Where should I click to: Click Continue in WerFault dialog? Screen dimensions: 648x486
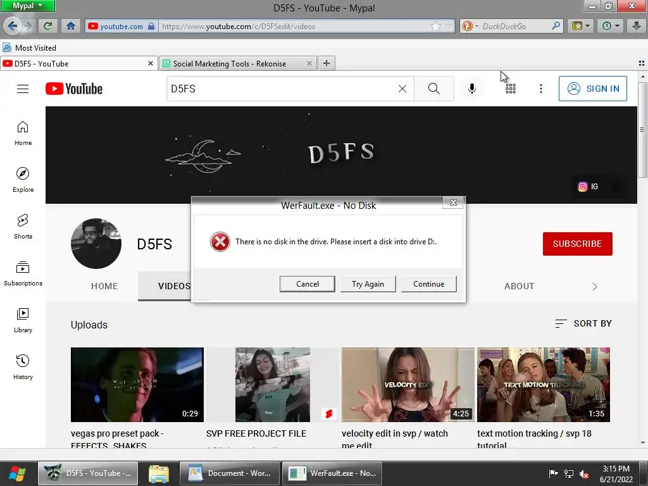428,284
